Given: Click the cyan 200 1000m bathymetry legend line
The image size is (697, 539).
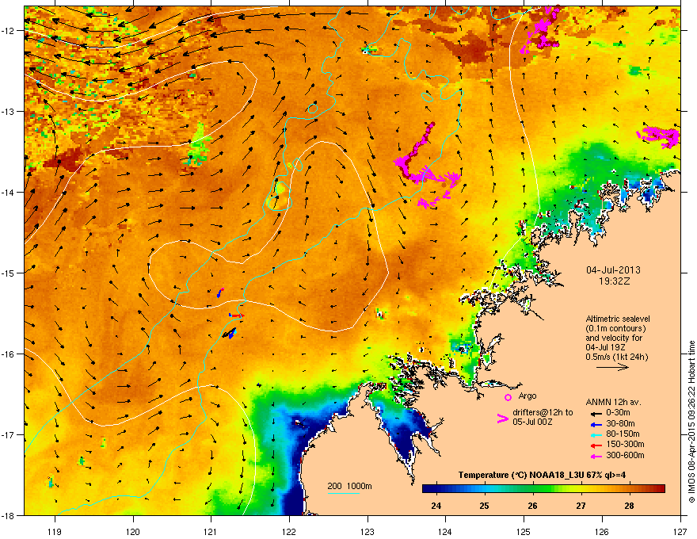Looking at the screenshot, I should coord(343,493).
